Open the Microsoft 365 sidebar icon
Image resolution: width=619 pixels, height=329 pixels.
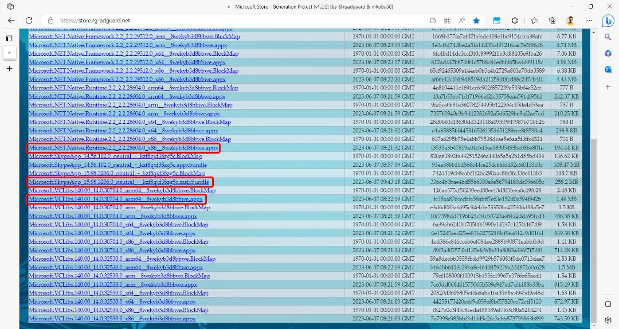tap(608, 53)
